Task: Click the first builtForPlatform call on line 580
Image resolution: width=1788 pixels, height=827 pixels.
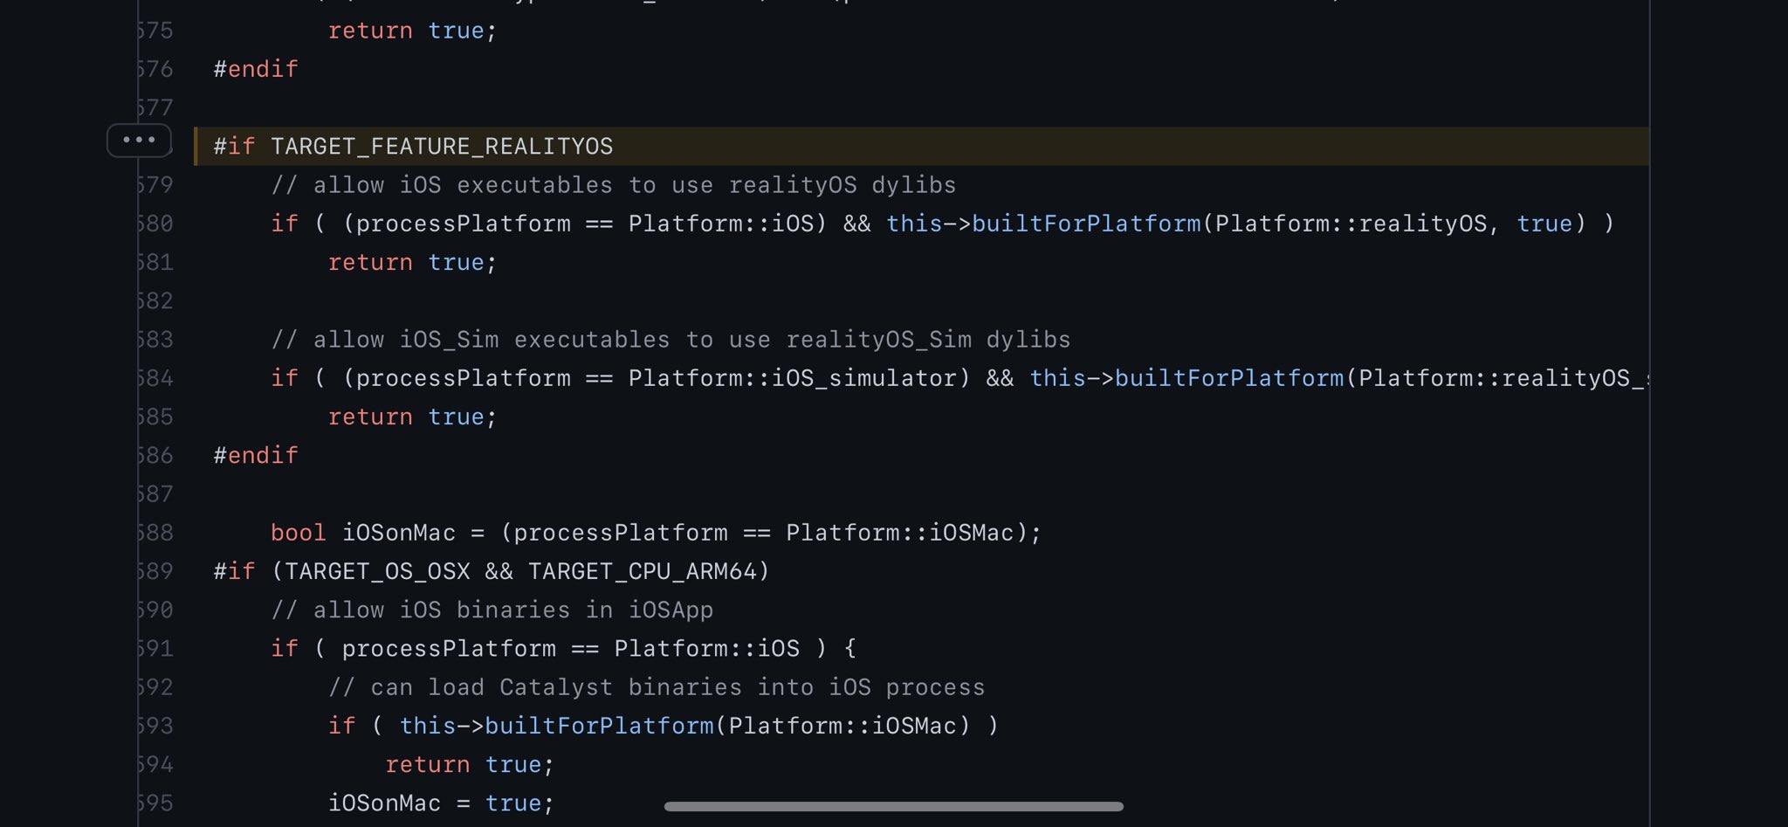Action: click(1086, 224)
